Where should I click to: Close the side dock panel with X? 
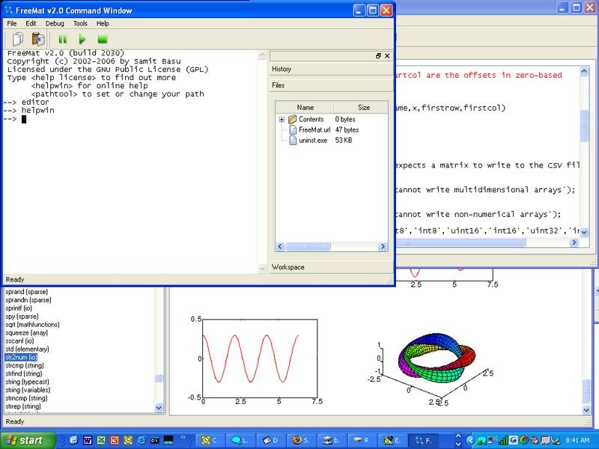389,56
